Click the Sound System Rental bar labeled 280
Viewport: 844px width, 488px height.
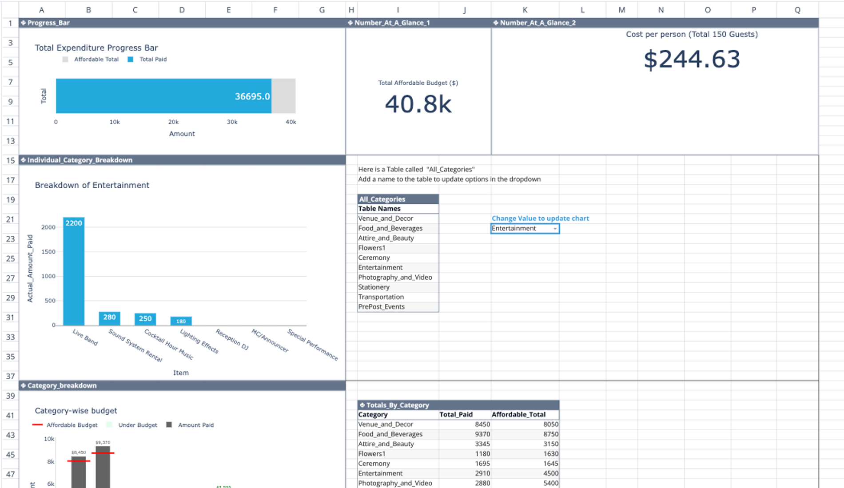point(109,318)
